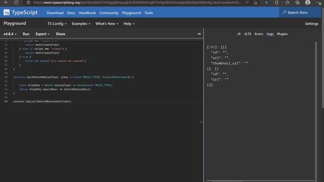Open the TypeScript version v4.8.4 dropdown
Screen dimensions: 324x182
10,34
